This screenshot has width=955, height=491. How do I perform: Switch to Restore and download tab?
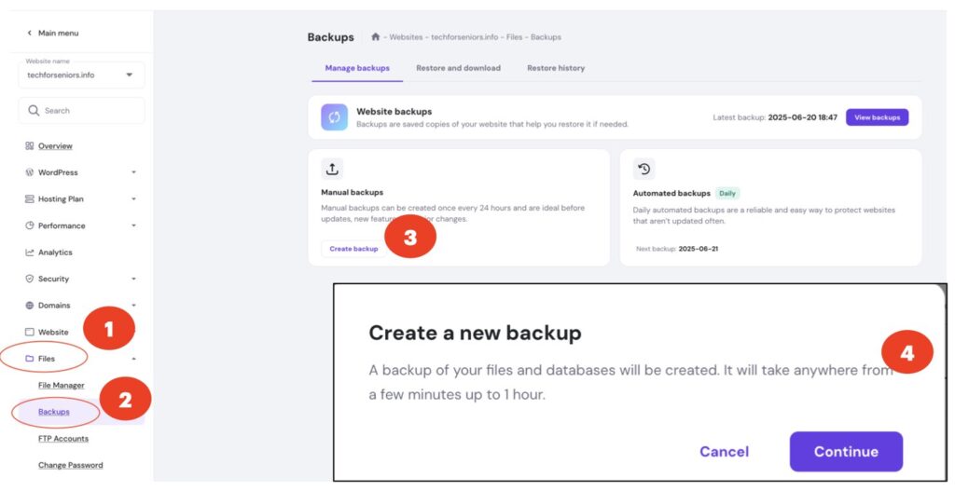tap(458, 68)
